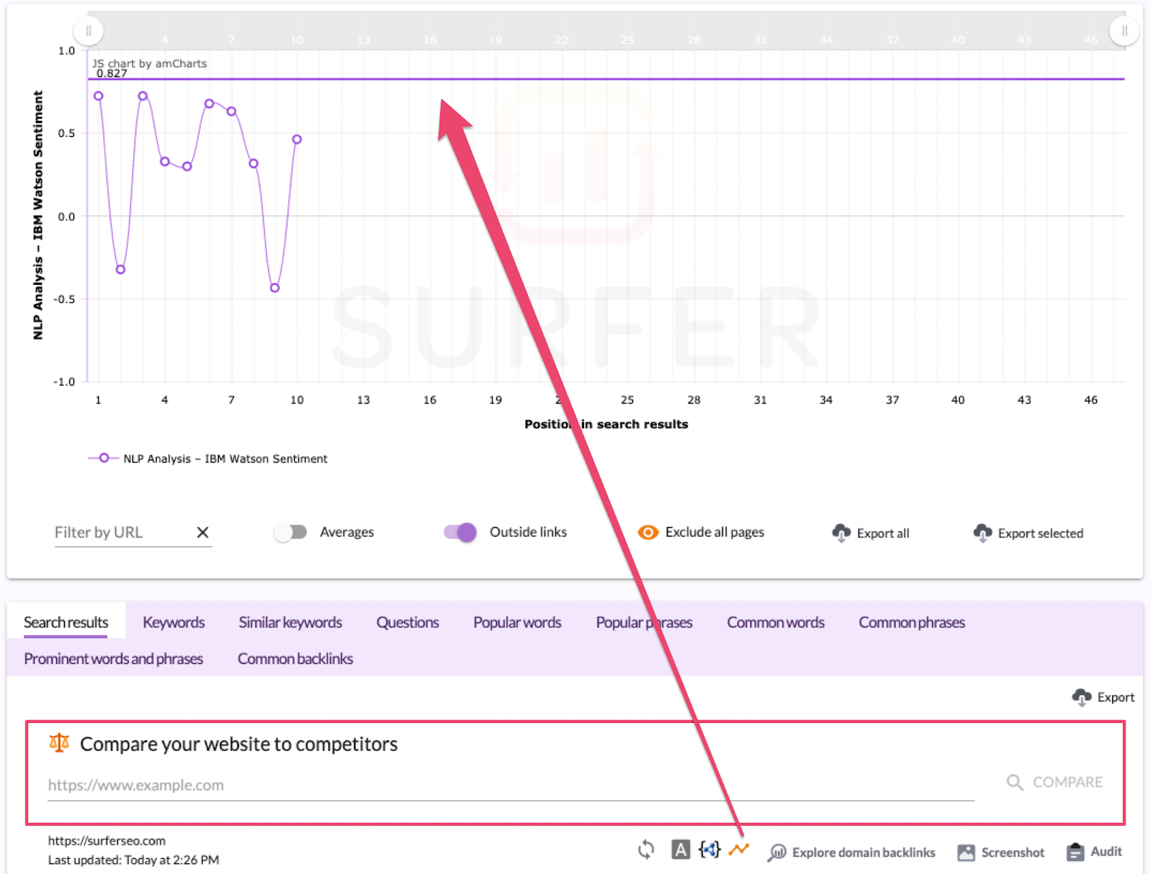
Task: Click the chart scrollbar range track
Action: (x=606, y=31)
